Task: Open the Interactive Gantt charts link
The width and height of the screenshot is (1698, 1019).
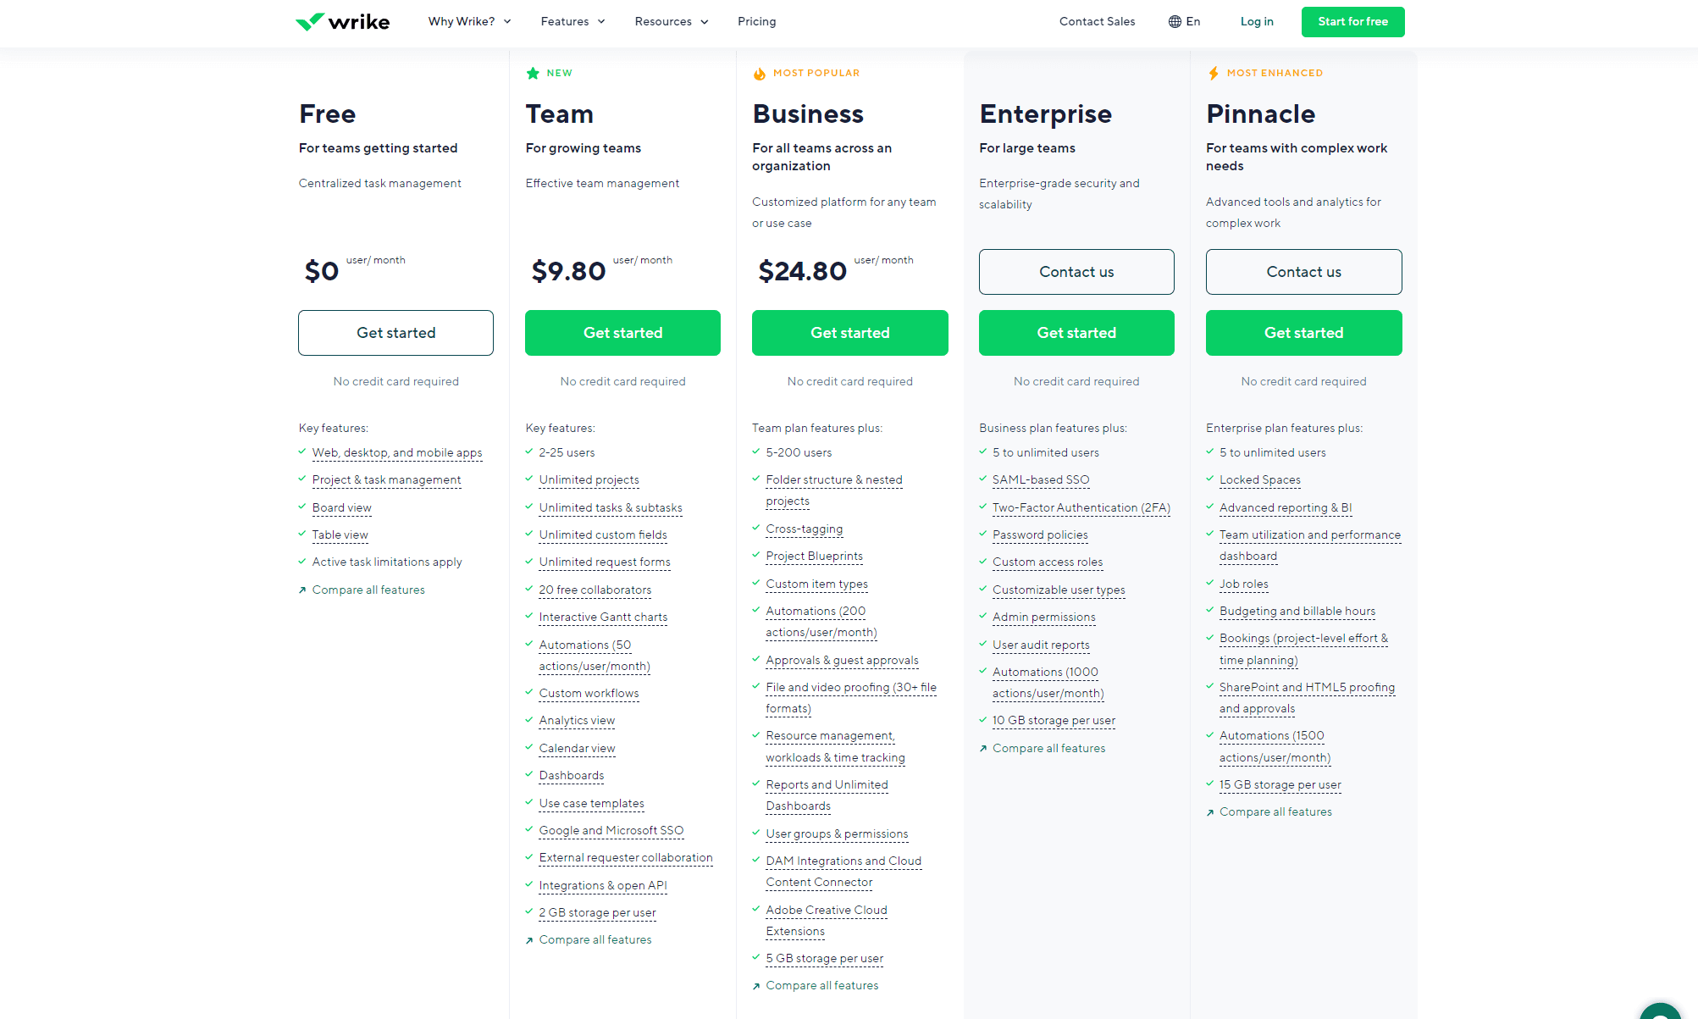Action: point(602,617)
